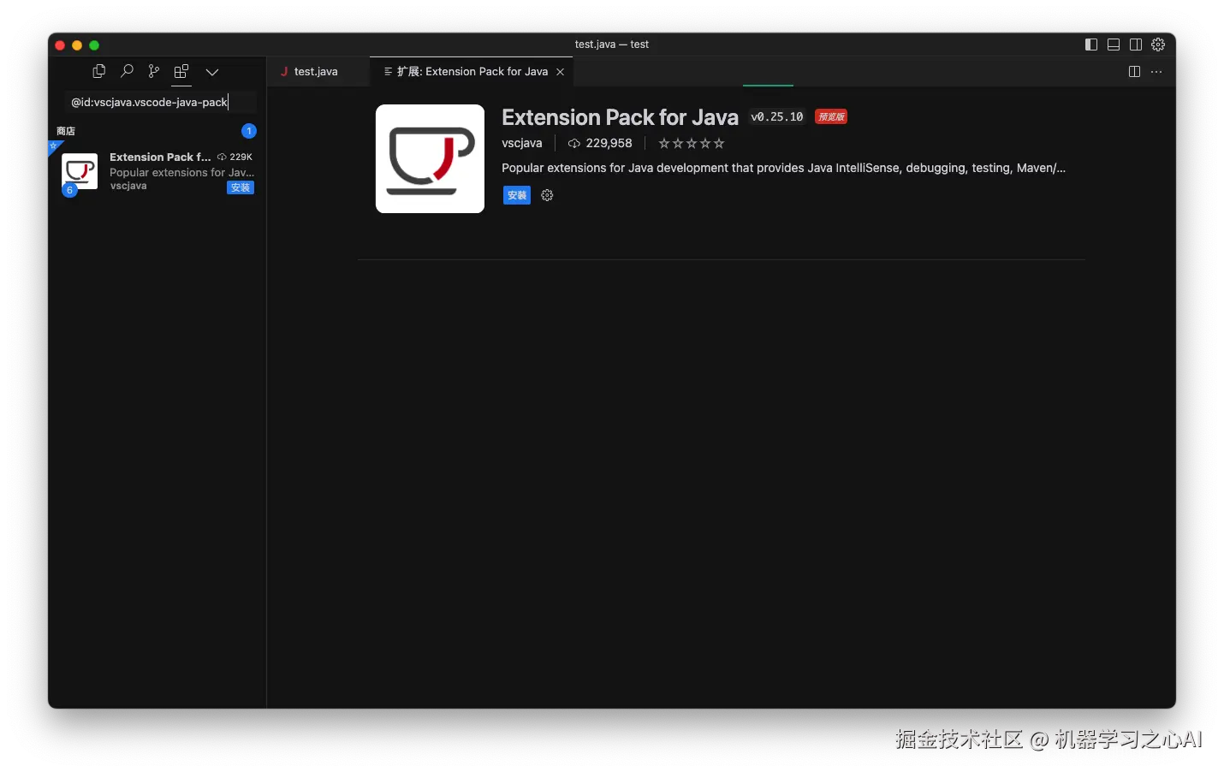1224x772 pixels.
Task: Open the Source Control view
Action: pos(154,71)
